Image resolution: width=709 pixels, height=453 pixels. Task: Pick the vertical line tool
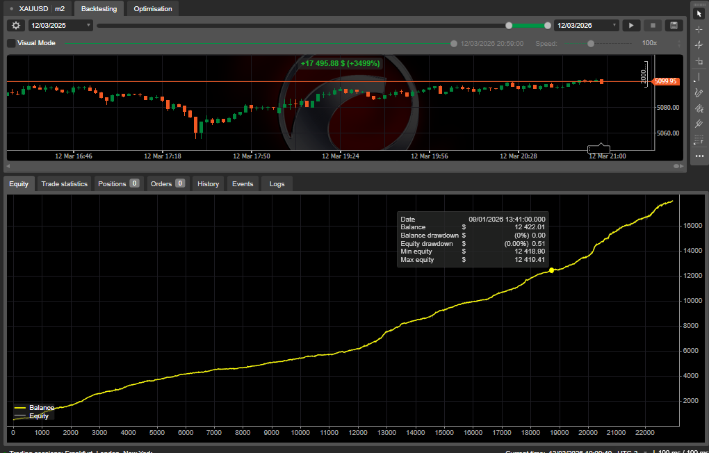point(699,78)
